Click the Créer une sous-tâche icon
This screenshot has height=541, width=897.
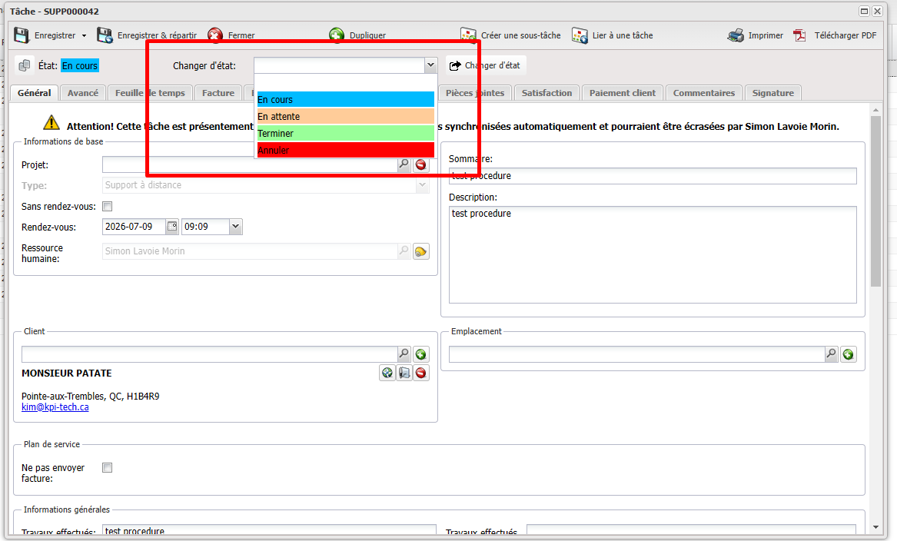(x=468, y=35)
